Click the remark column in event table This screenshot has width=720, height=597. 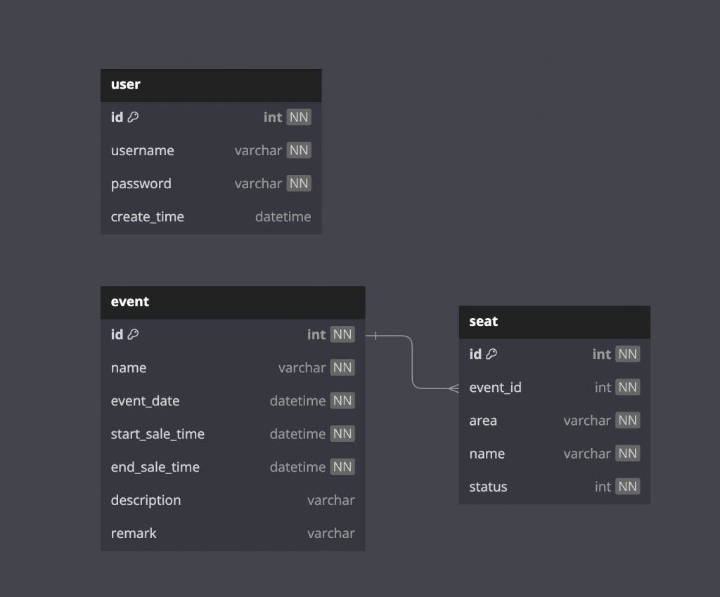(233, 533)
